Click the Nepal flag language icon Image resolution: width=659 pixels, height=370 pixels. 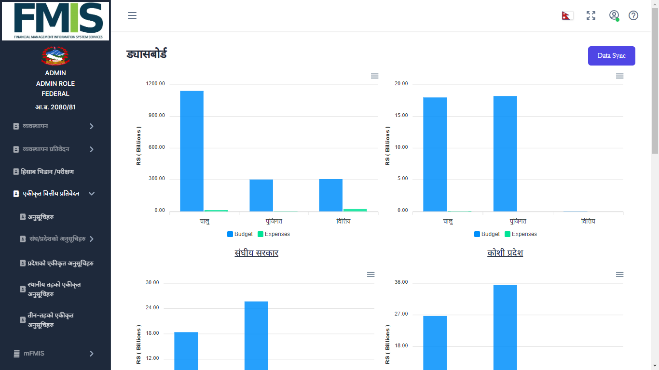point(567,15)
